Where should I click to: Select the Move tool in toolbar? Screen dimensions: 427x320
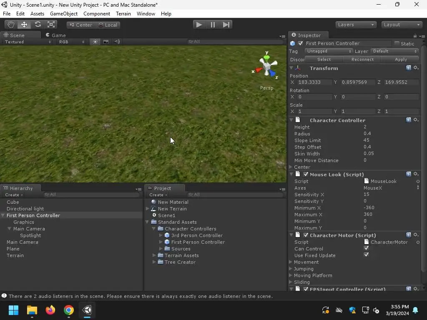24,25
